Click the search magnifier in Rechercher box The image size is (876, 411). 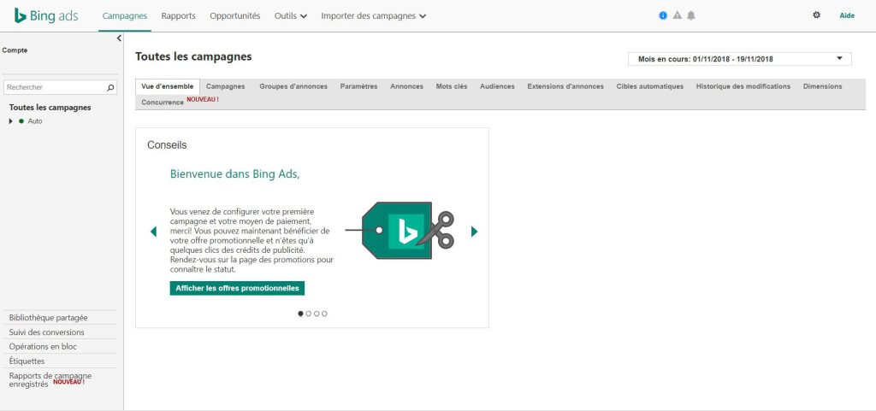click(x=110, y=87)
